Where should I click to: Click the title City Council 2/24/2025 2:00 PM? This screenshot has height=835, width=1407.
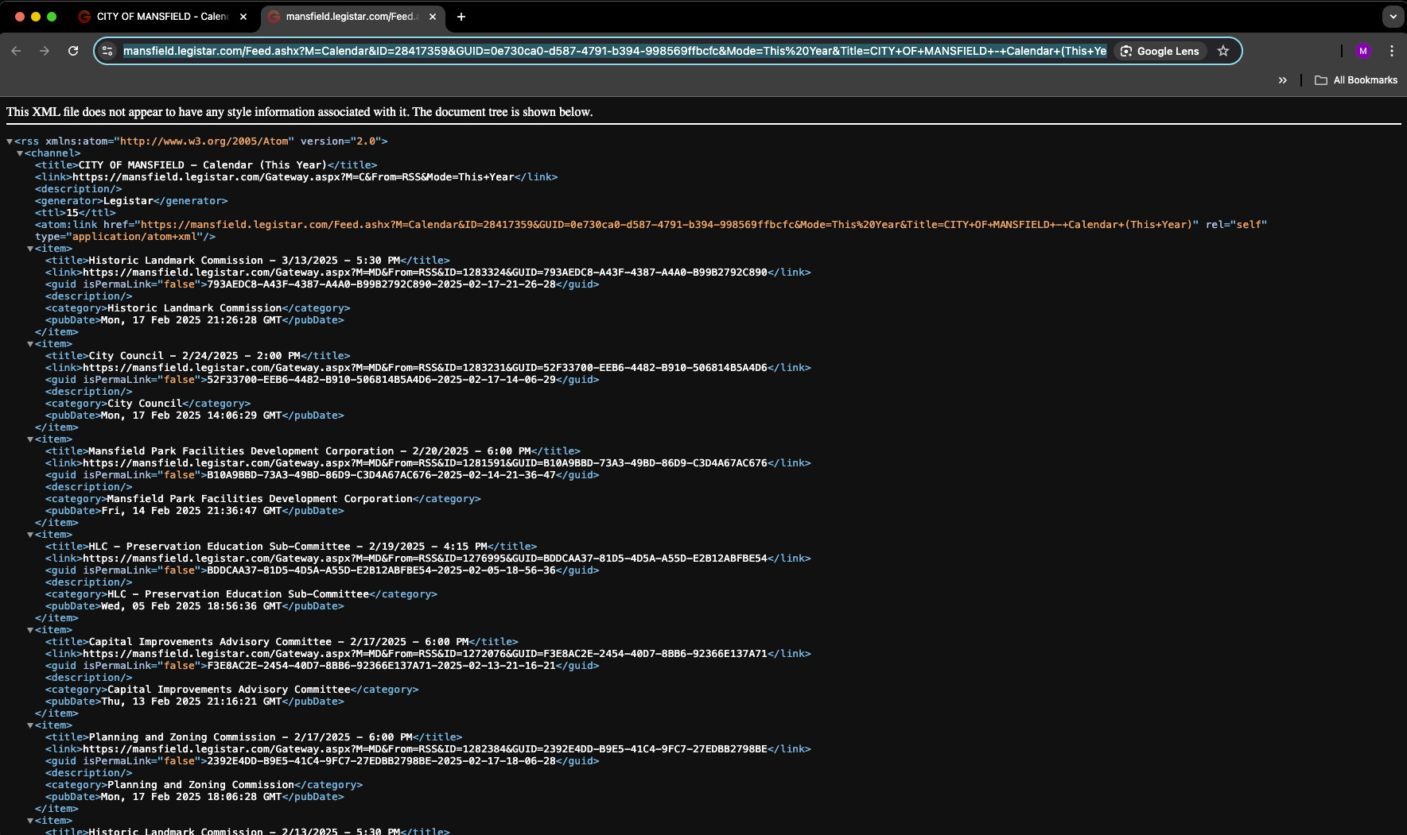[x=195, y=356]
